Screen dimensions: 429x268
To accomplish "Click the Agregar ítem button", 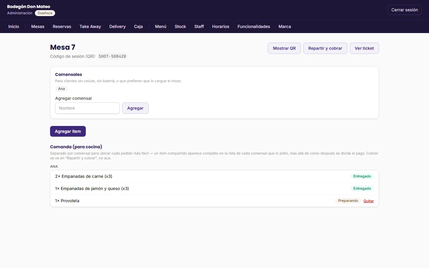I will tap(68, 131).
